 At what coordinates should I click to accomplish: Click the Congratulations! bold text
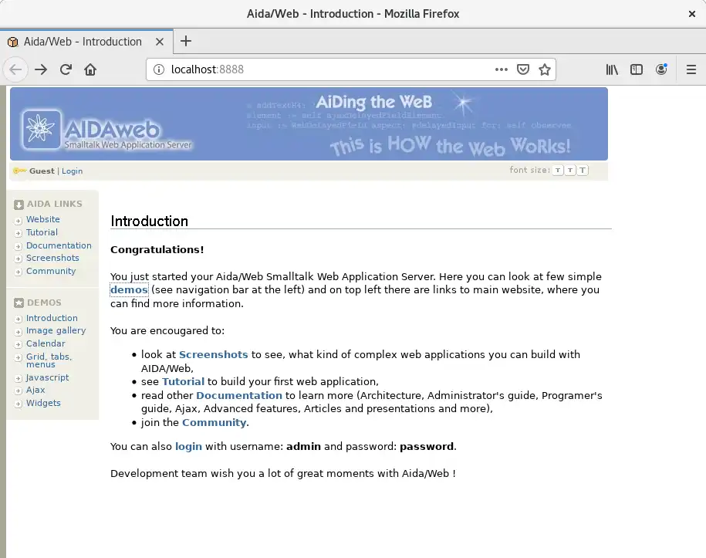coord(157,249)
